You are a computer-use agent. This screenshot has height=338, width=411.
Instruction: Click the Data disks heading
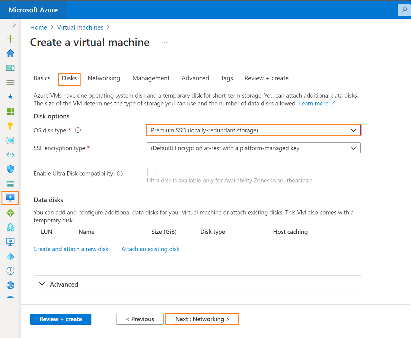pos(48,200)
